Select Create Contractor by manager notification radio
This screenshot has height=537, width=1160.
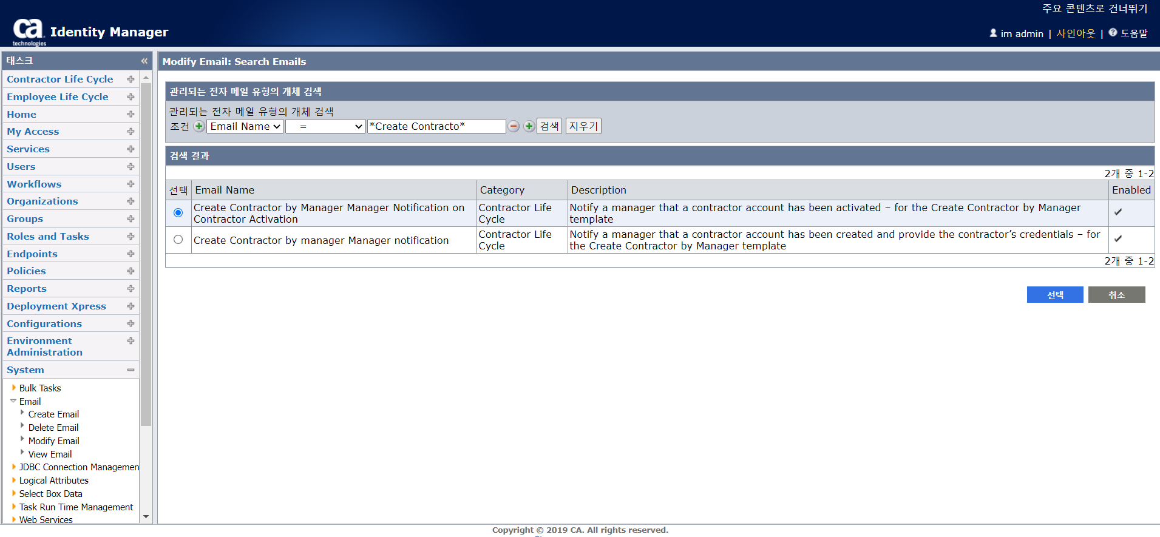click(178, 240)
